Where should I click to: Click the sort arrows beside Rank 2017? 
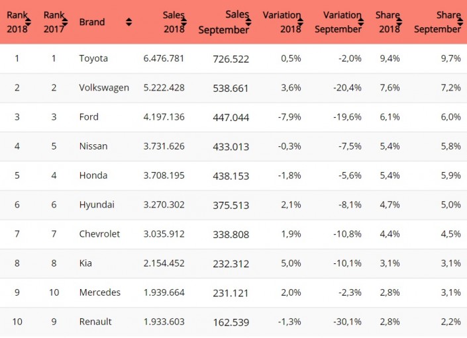coord(65,22)
